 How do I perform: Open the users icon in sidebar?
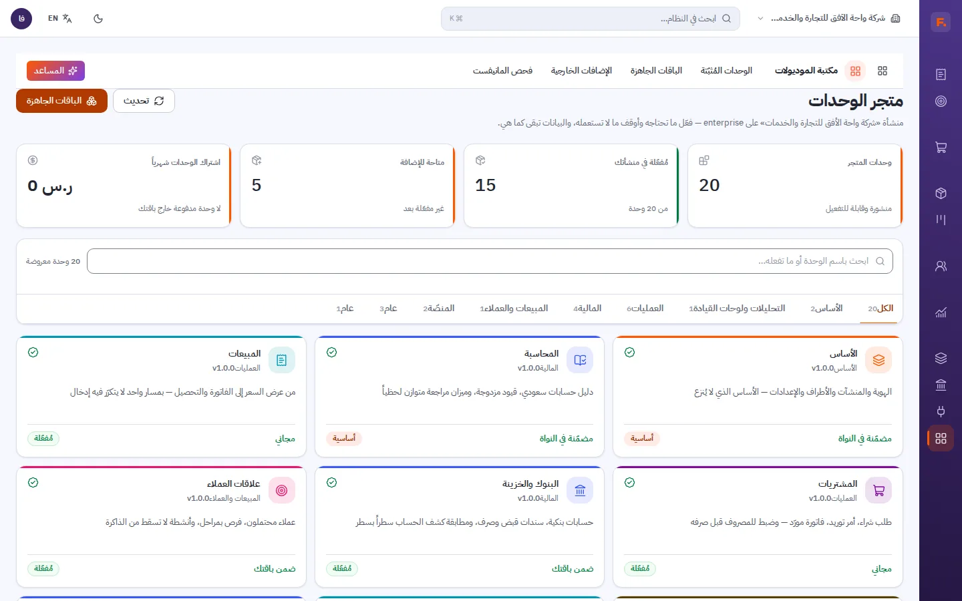[x=941, y=266]
